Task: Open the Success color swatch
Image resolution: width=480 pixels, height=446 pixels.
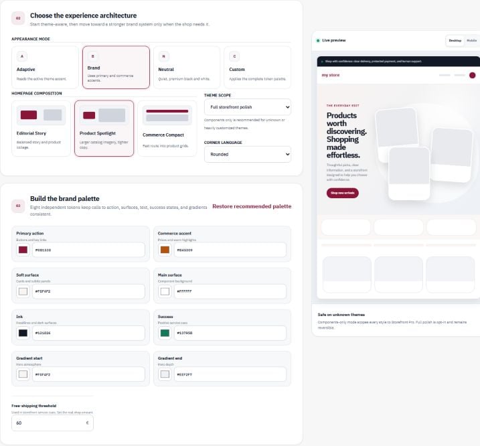Action: pos(165,333)
